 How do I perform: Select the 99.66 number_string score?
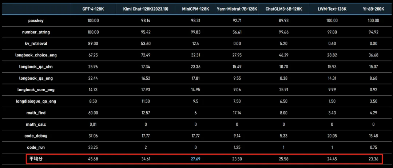(284, 32)
